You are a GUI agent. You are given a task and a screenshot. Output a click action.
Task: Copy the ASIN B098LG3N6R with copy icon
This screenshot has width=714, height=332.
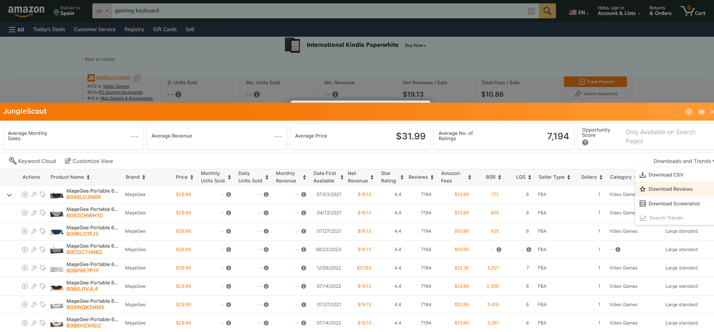click(x=137, y=78)
